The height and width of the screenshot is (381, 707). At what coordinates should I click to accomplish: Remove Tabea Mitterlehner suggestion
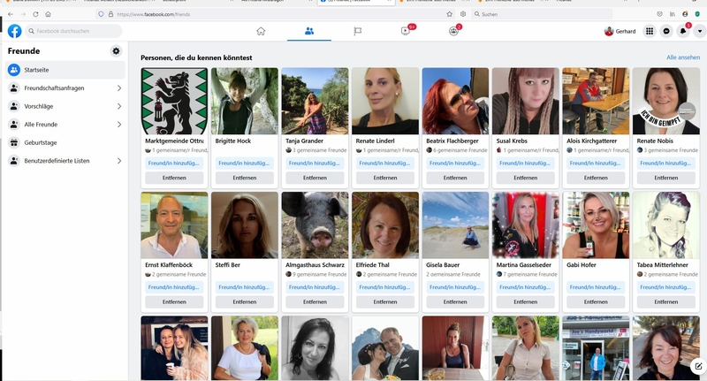666,301
